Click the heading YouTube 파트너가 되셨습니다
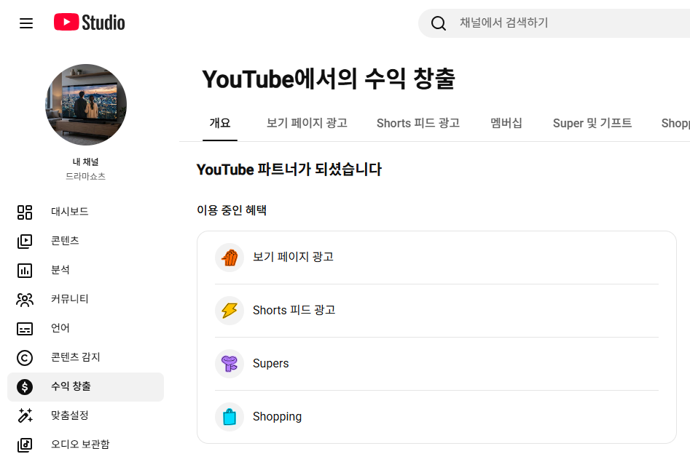Viewport: 690px width, 454px height. click(289, 170)
